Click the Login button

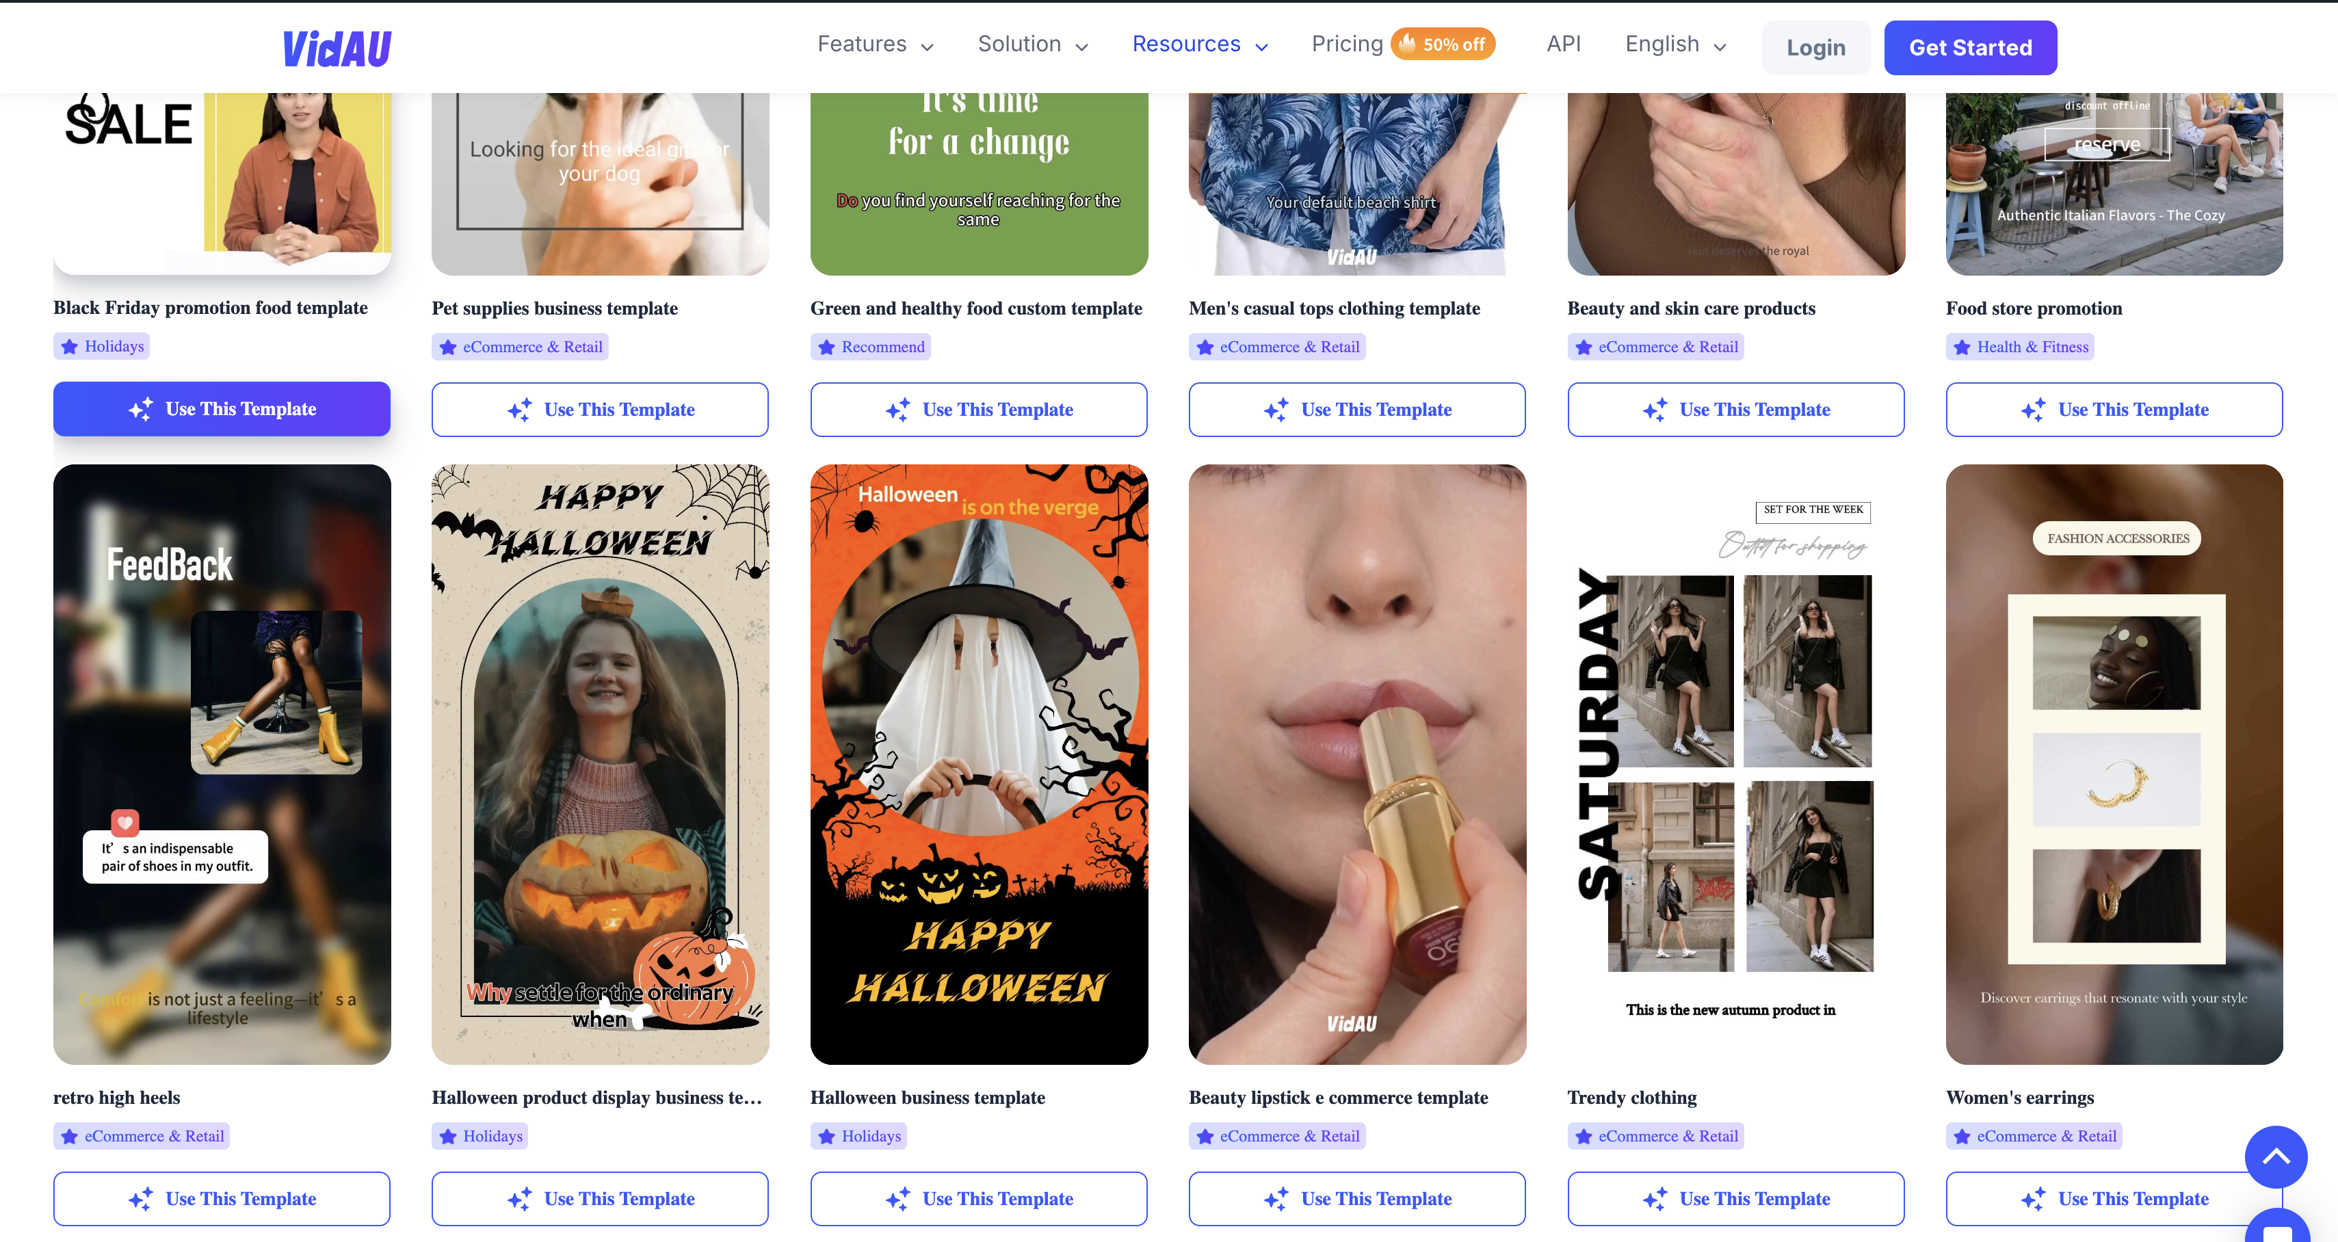tap(1815, 47)
